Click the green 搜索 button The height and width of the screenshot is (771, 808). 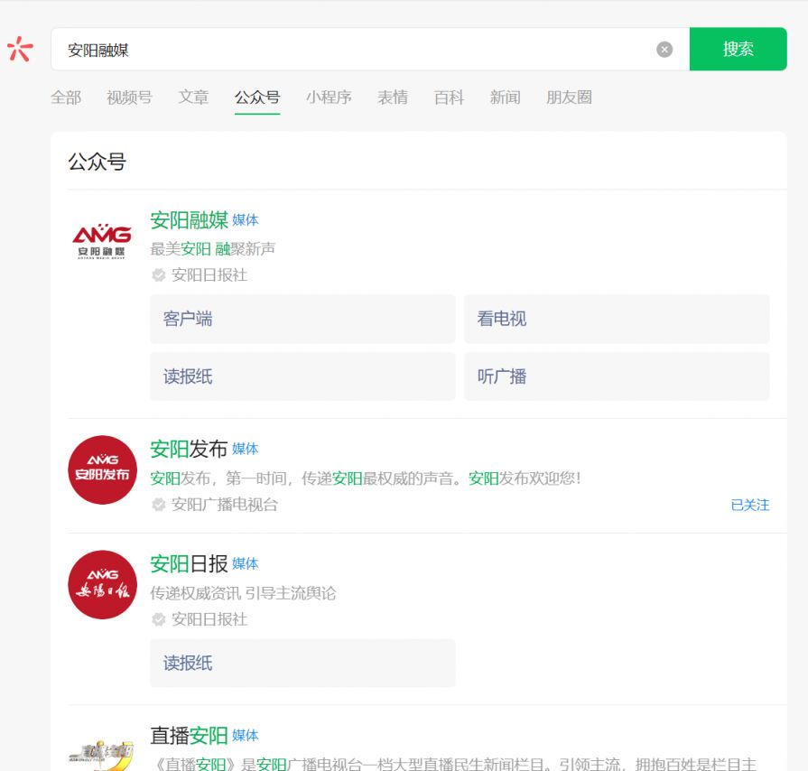coord(738,49)
